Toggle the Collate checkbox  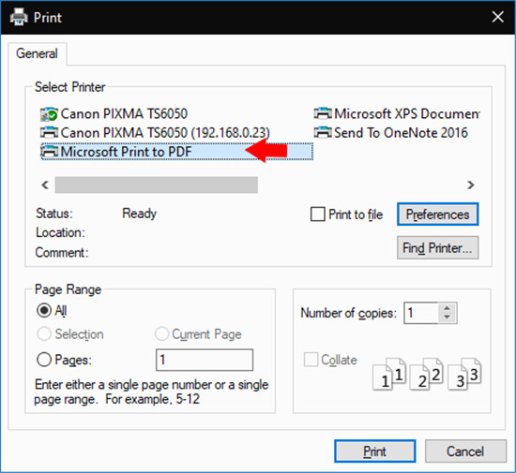coord(311,360)
